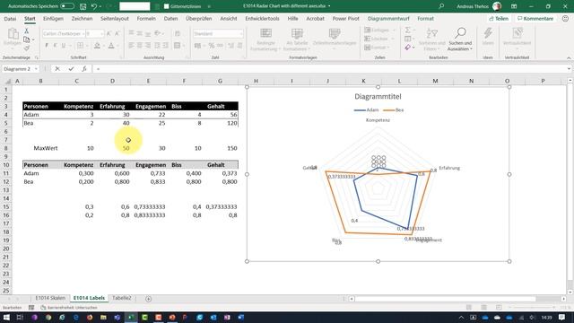The height and width of the screenshot is (323, 574).
Task: Open the Entwicklertools ribbon tab
Action: click(262, 18)
